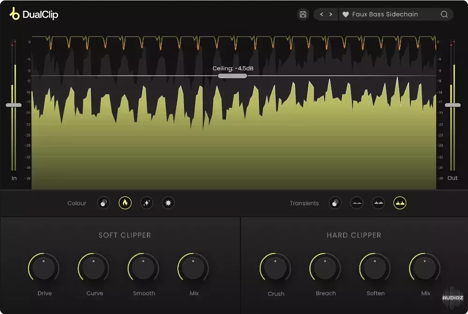This screenshot has height=314, width=468.
Task: Go to the previous preset
Action: [x=322, y=15]
